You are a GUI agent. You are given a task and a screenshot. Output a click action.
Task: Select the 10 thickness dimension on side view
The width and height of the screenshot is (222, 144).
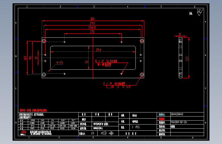tap(180, 34)
